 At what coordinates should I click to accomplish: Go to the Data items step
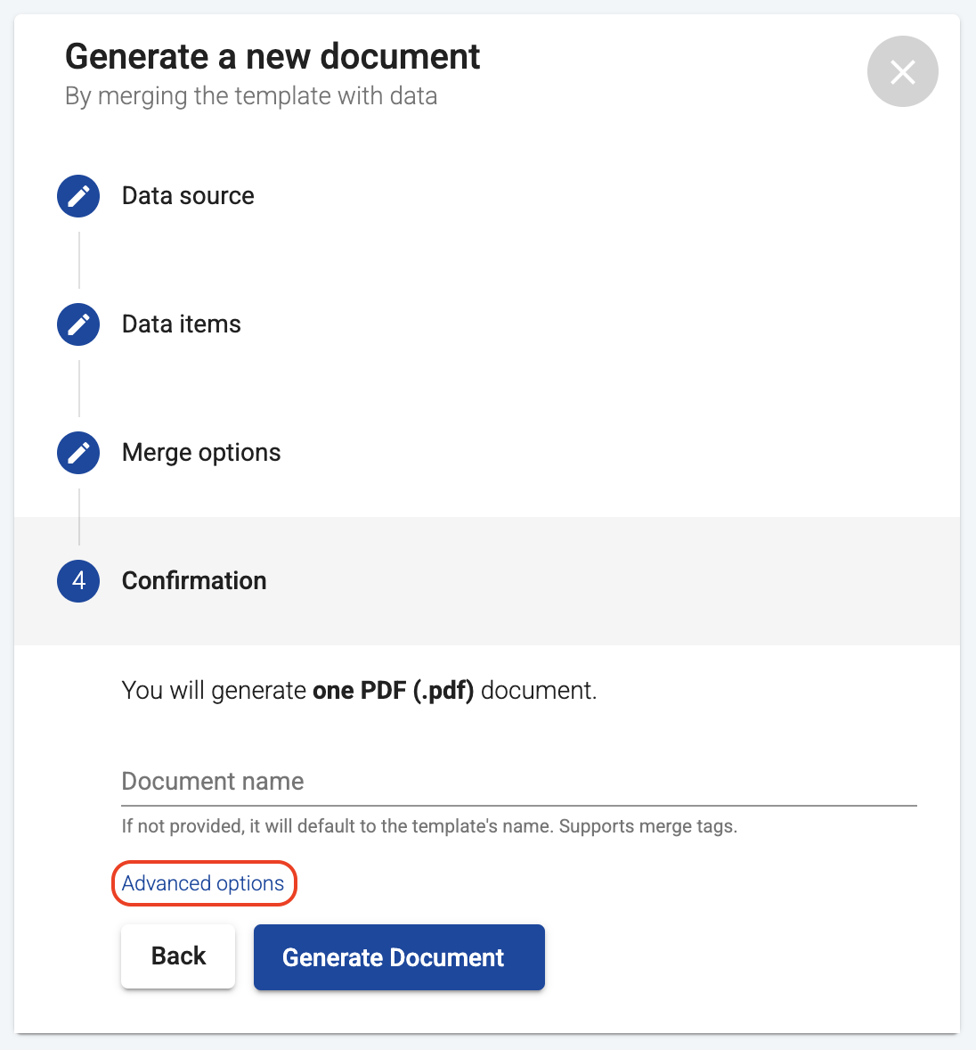(x=182, y=324)
